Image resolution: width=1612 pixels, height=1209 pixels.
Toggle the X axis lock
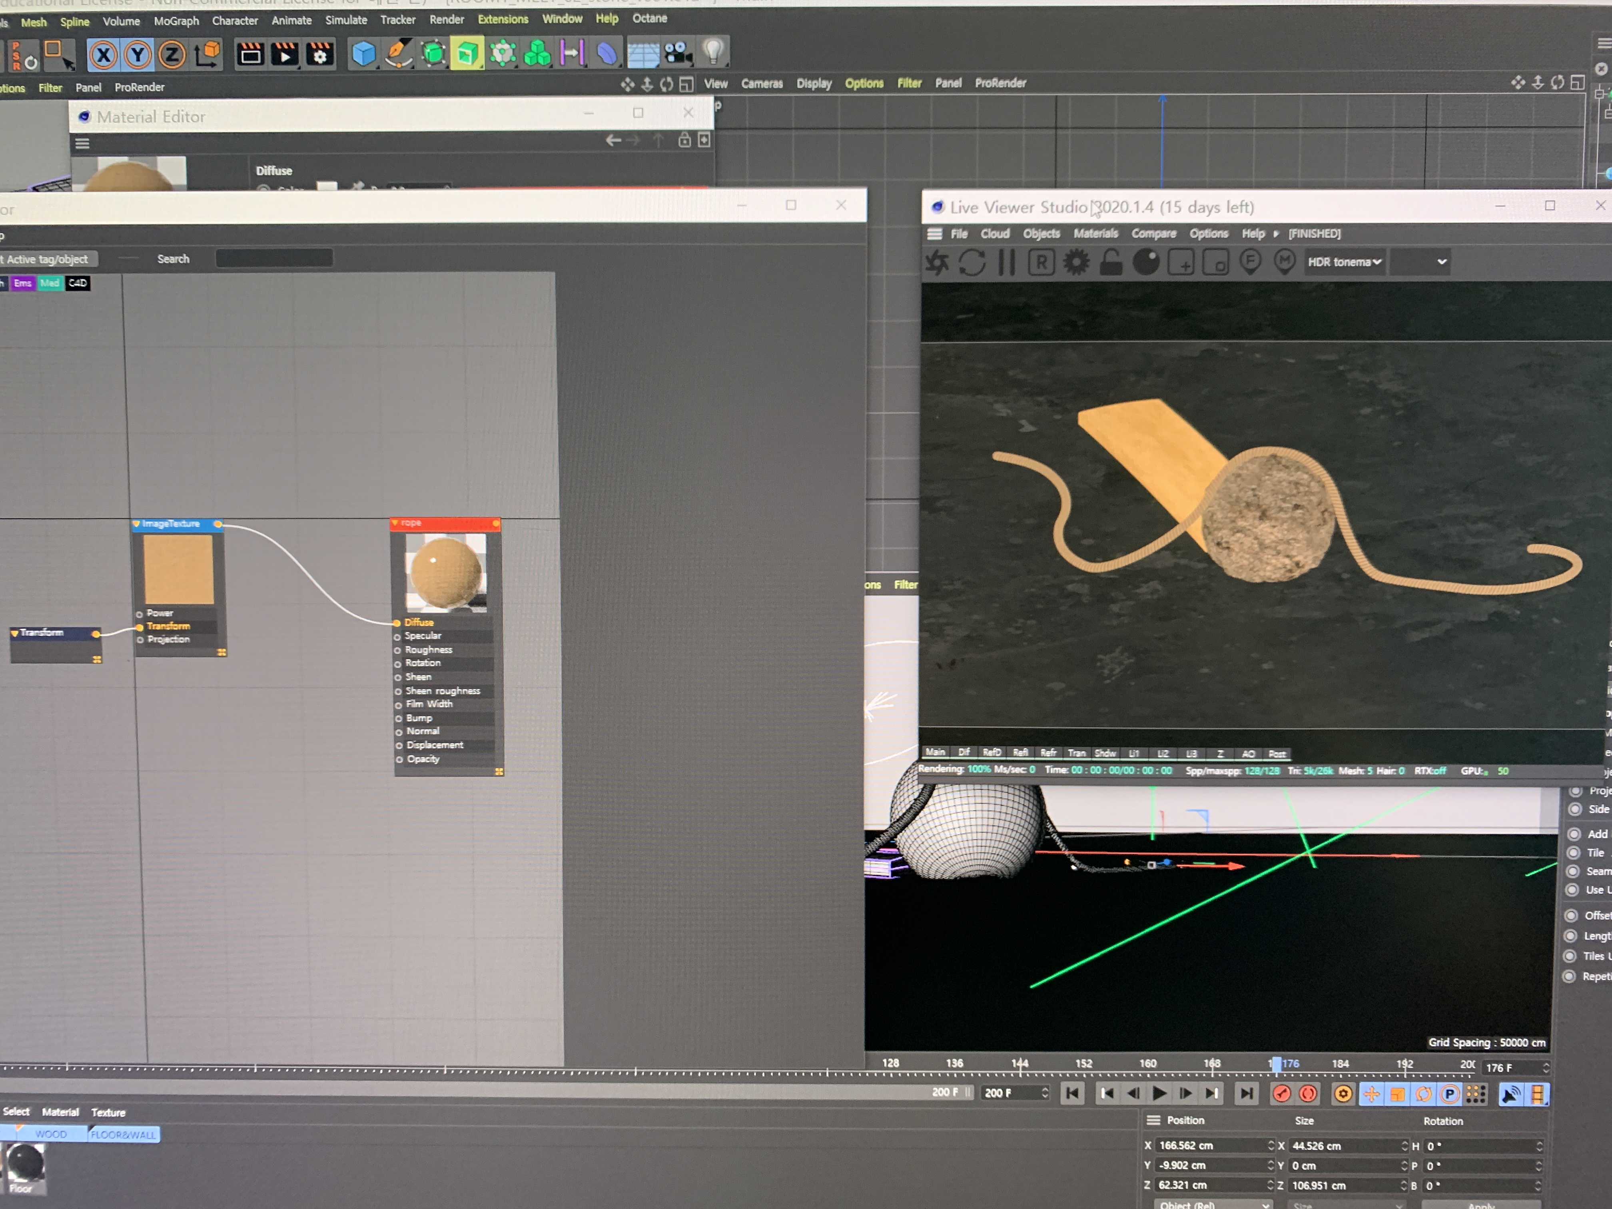coord(104,56)
